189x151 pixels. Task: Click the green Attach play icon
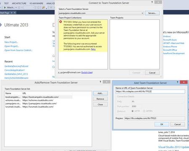tap(5, 8)
